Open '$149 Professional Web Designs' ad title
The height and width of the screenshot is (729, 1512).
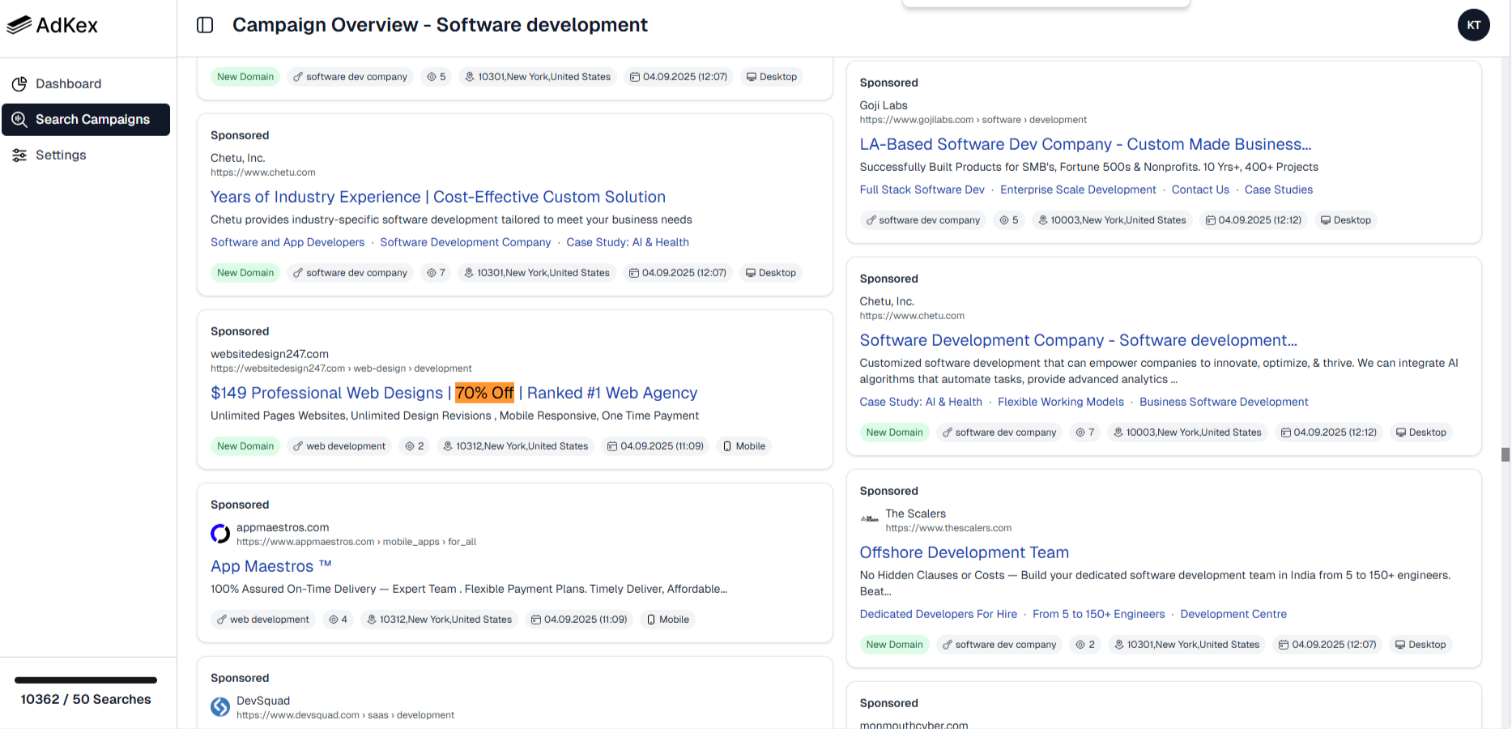pos(454,393)
